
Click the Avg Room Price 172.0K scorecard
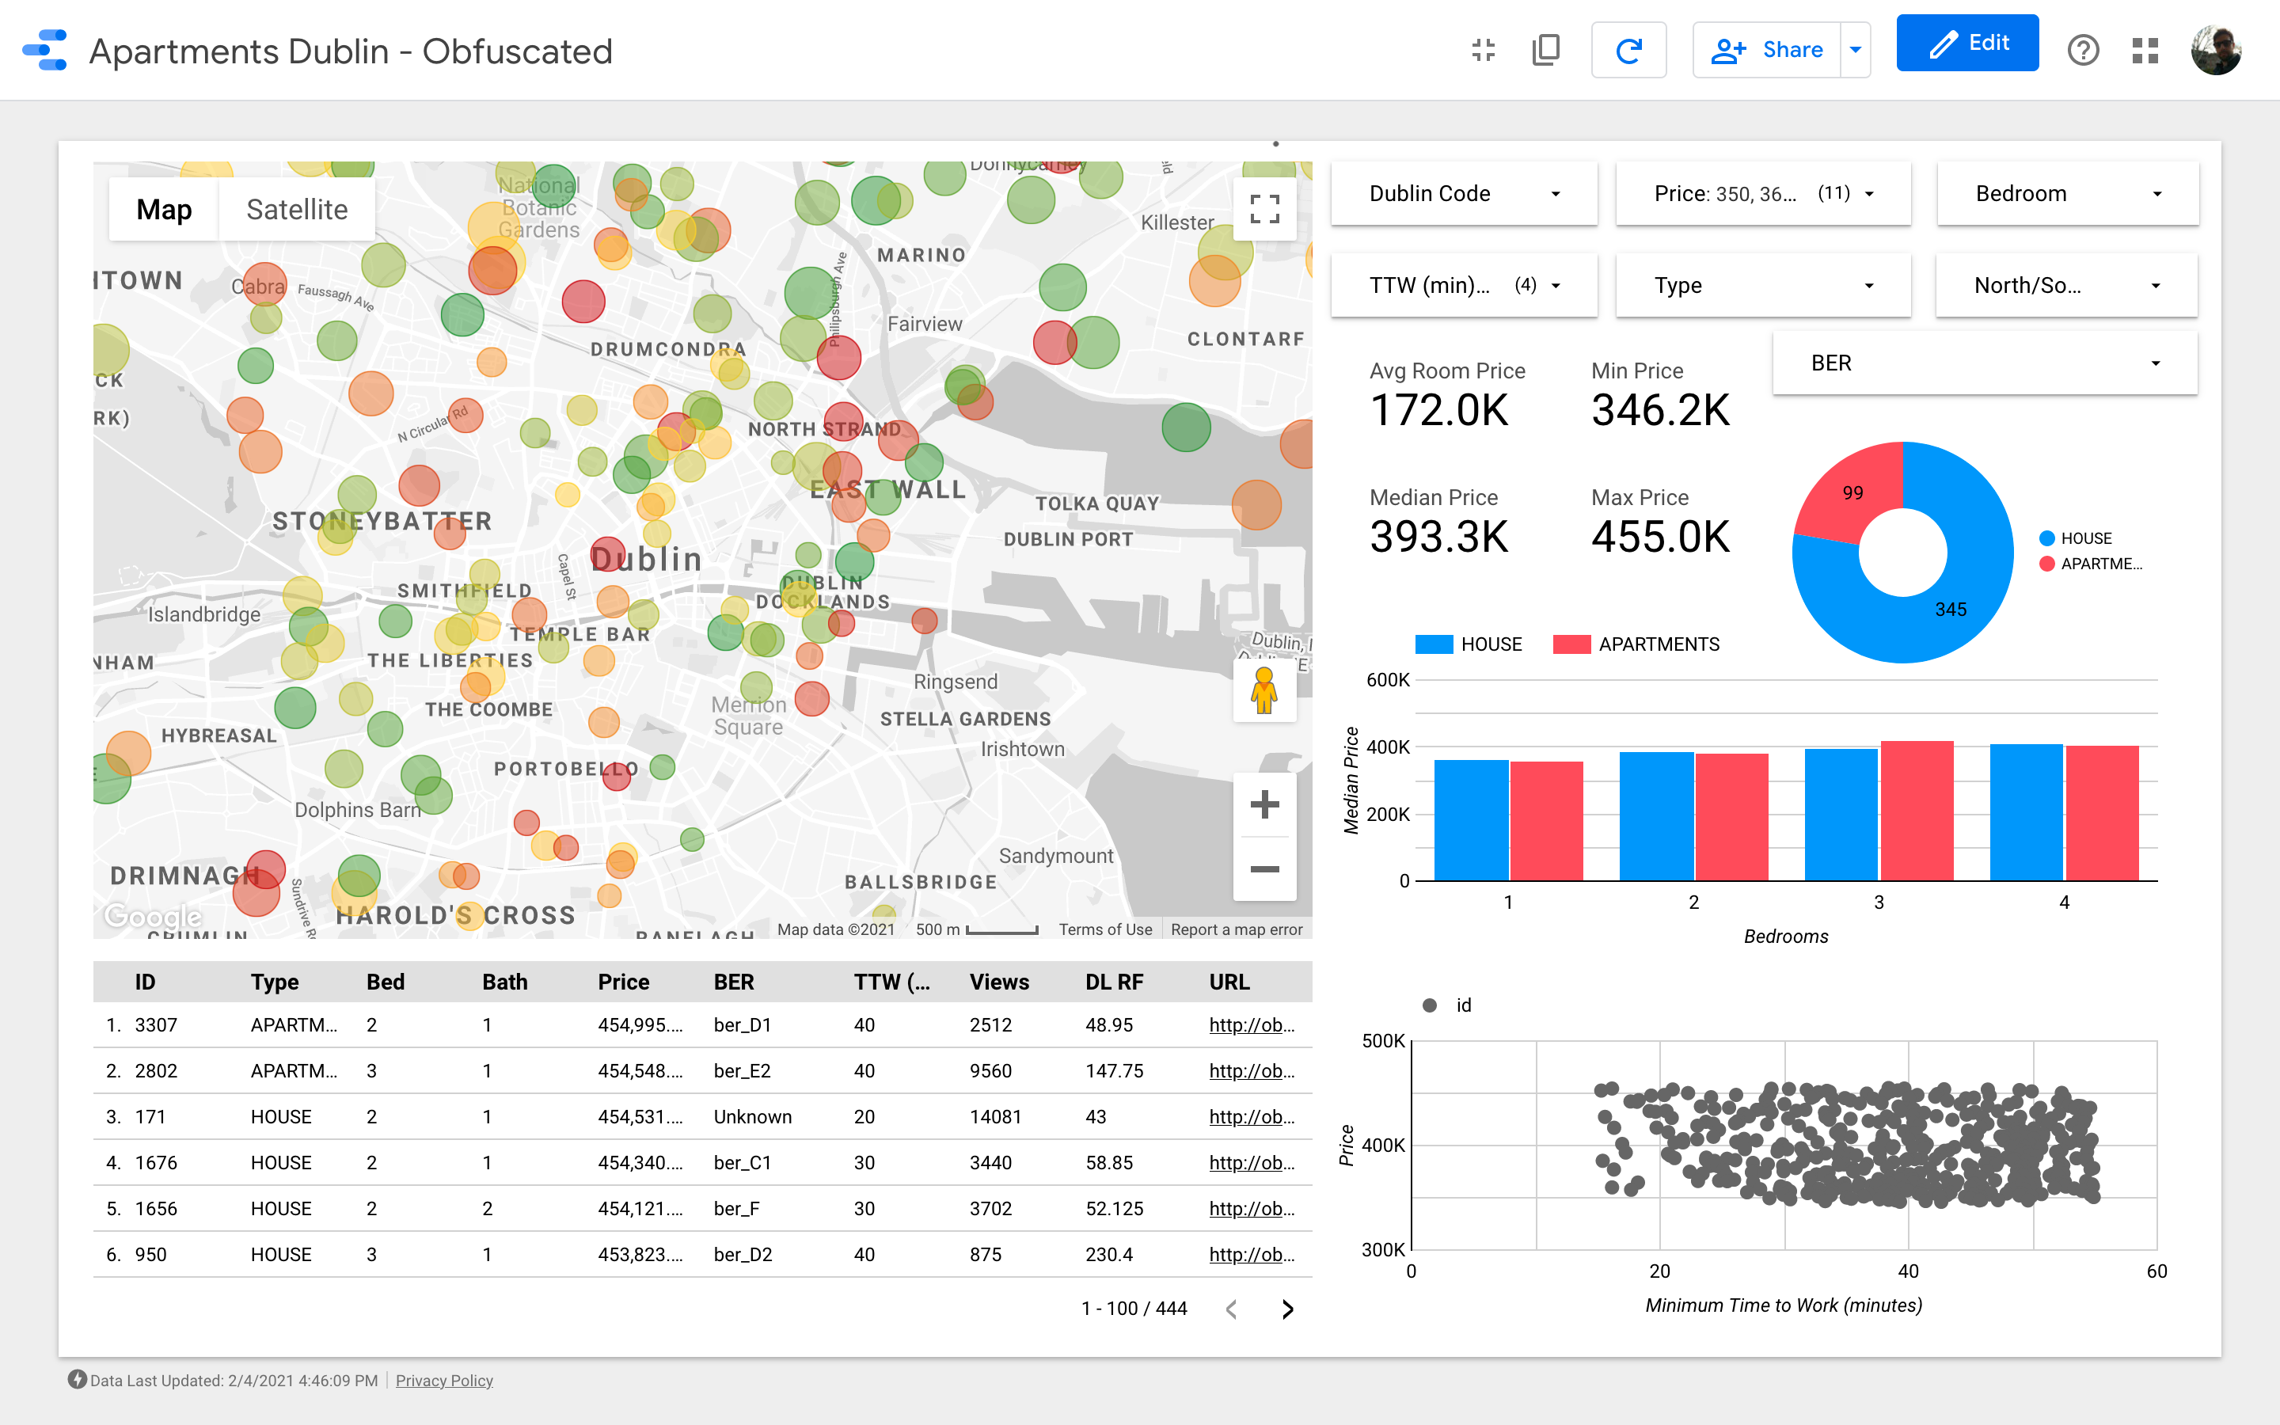click(x=1447, y=394)
